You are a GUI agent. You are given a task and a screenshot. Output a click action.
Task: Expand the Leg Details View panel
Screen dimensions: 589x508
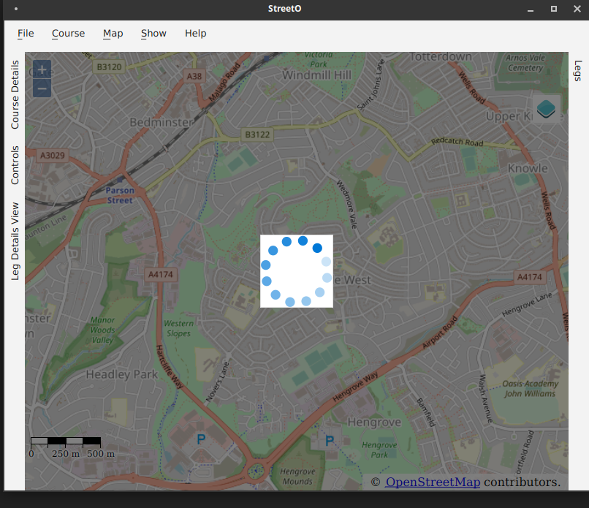(x=15, y=241)
